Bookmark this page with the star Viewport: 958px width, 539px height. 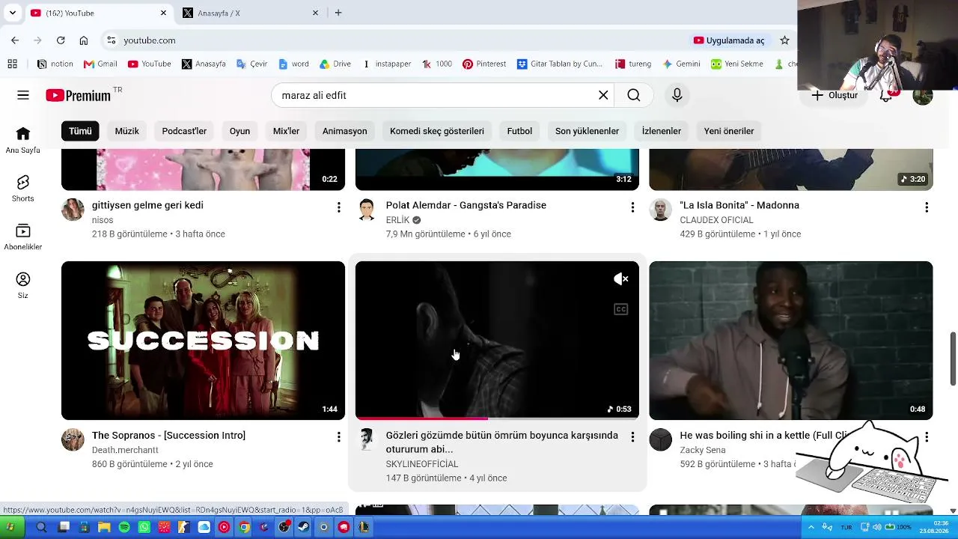784,40
